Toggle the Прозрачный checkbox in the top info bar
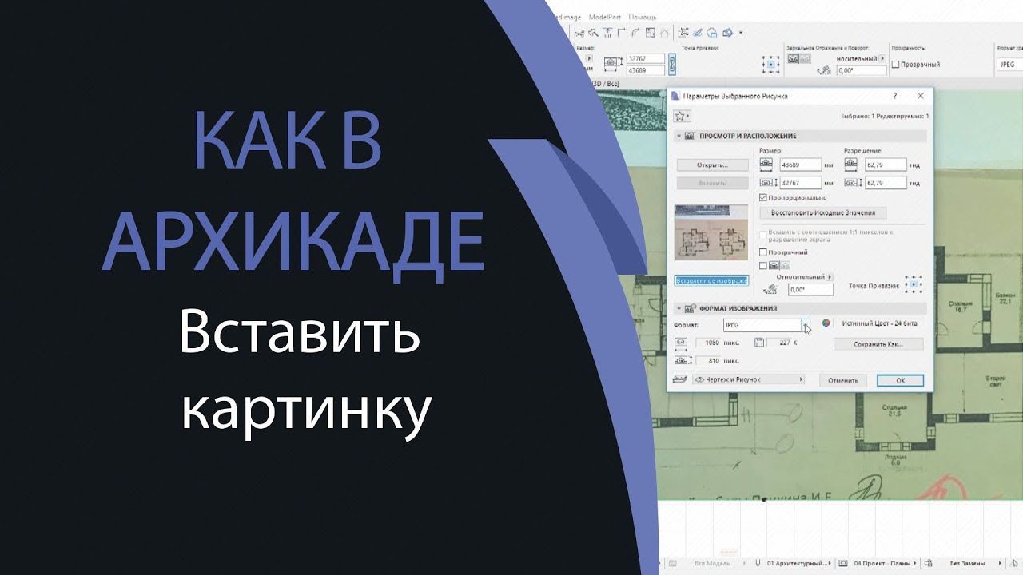This screenshot has height=575, width=1023. tap(895, 65)
